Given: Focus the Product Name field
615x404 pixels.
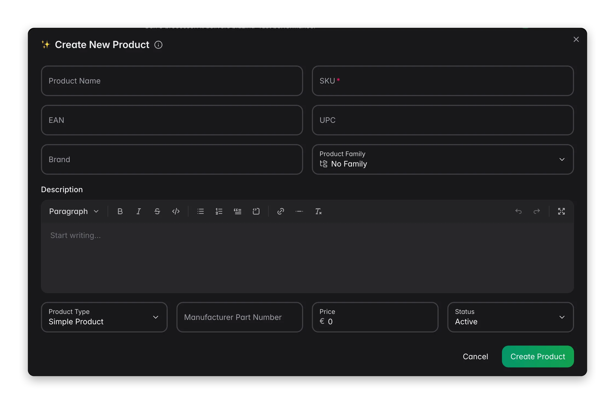Looking at the screenshot, I should point(172,81).
